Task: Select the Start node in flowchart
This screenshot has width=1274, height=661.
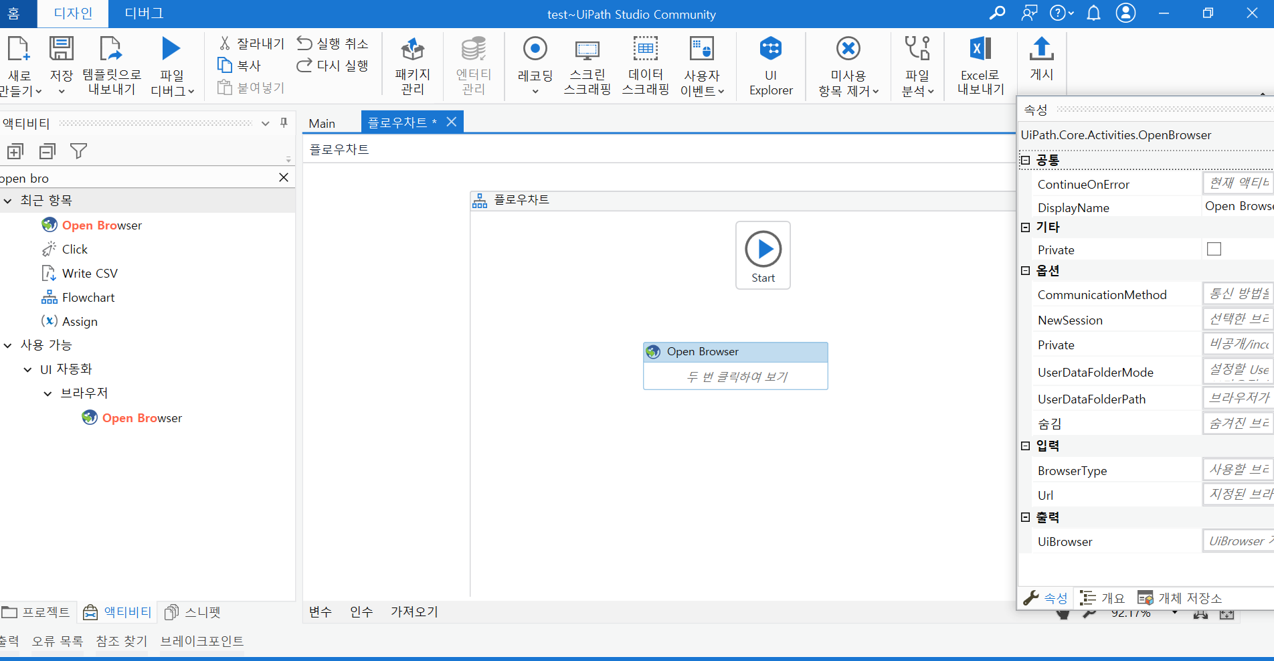Action: click(x=763, y=256)
